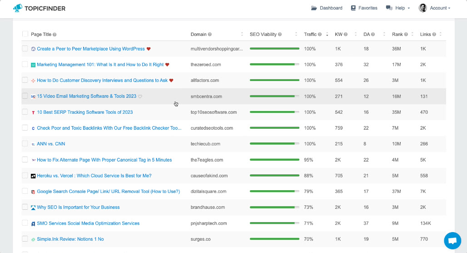Check the 10 Best SERP Tracking row
467x253 pixels.
point(25,111)
